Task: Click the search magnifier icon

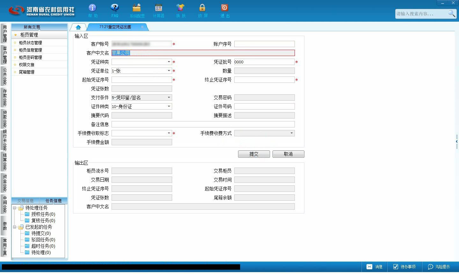Action: [451, 13]
